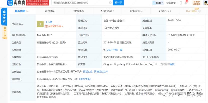Click the mobile phone icon in header
Viewport: 208px width, 103px height.
[x=181, y=3]
